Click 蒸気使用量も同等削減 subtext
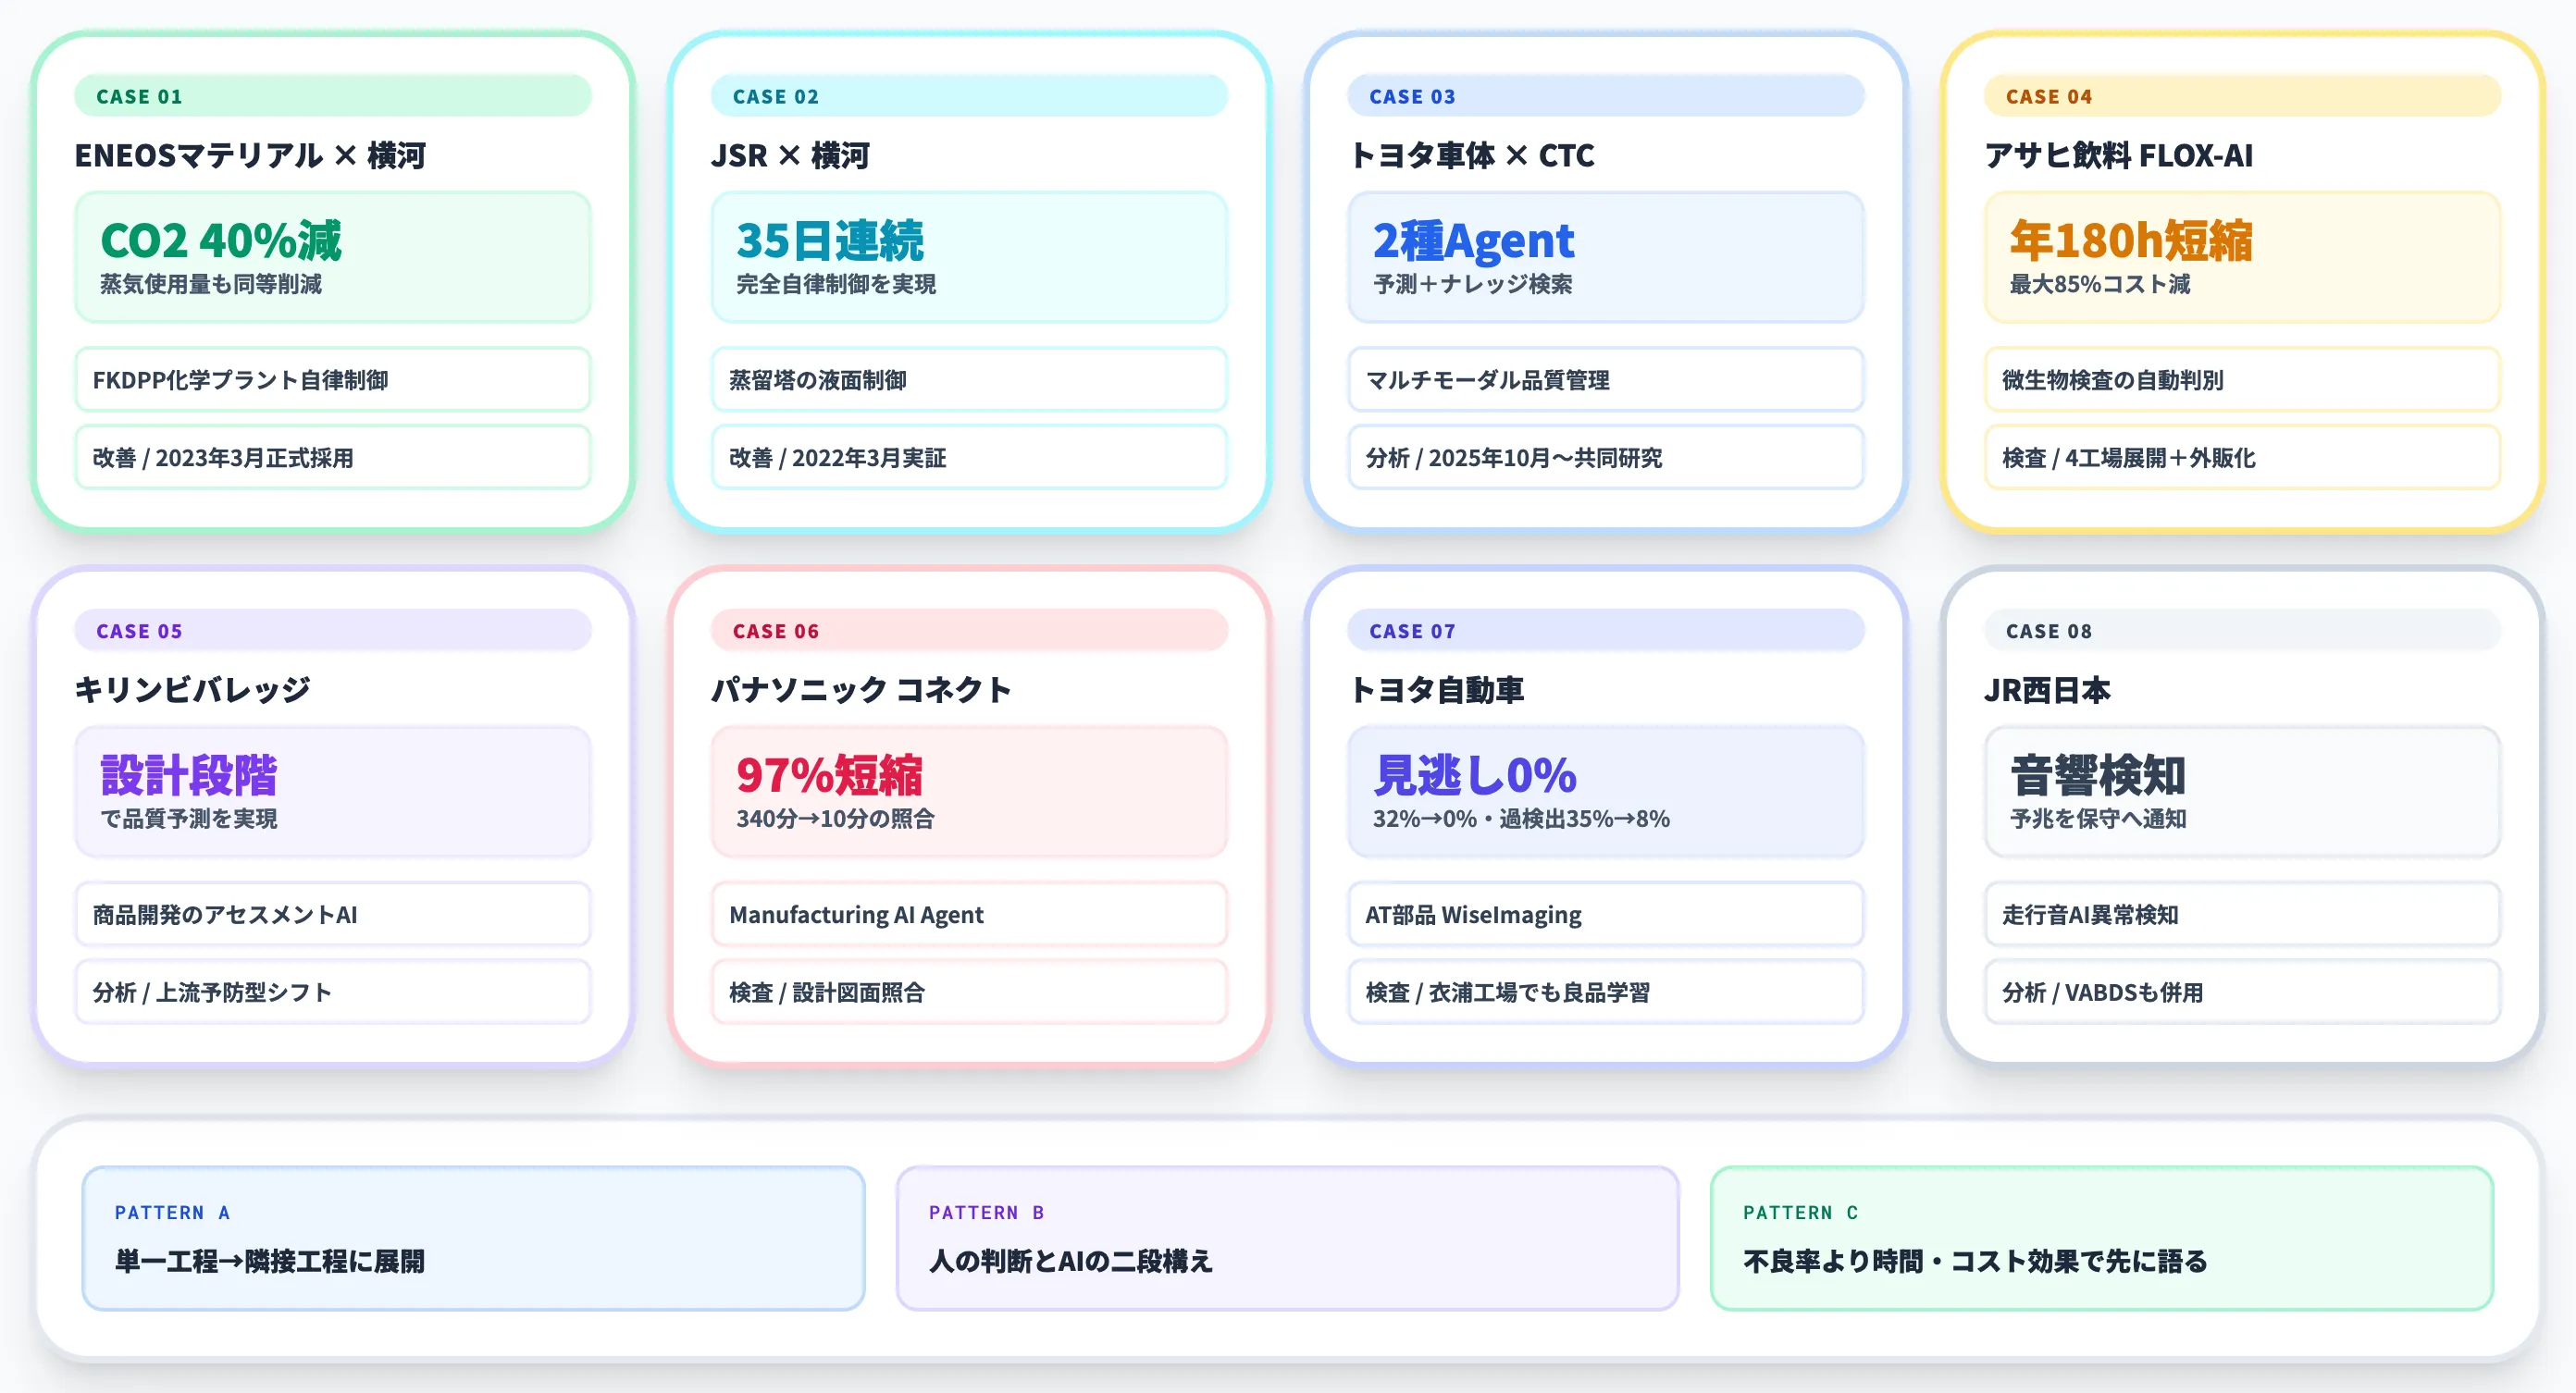 tap(211, 284)
